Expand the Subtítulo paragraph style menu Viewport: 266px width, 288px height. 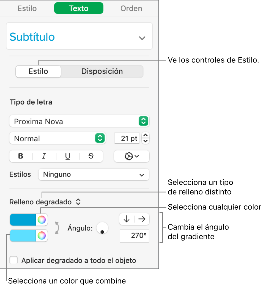(142, 38)
